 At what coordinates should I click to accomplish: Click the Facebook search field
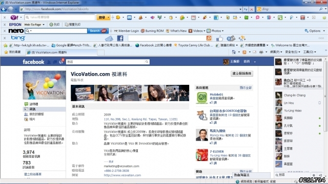pyautogui.click(x=105, y=62)
